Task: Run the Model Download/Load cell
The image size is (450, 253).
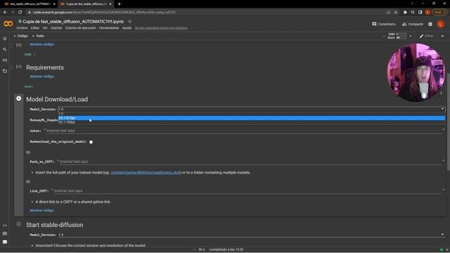Action: [x=19, y=98]
